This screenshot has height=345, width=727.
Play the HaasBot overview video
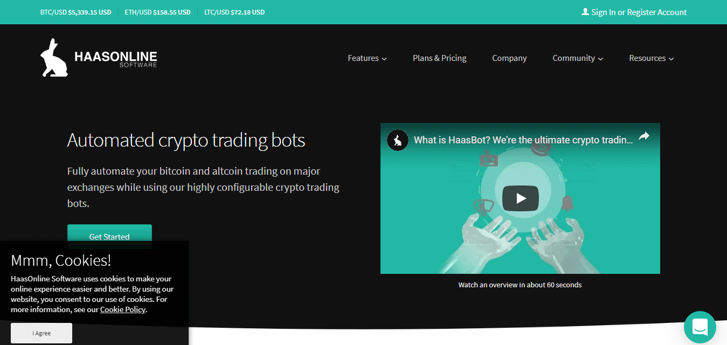[x=520, y=198]
